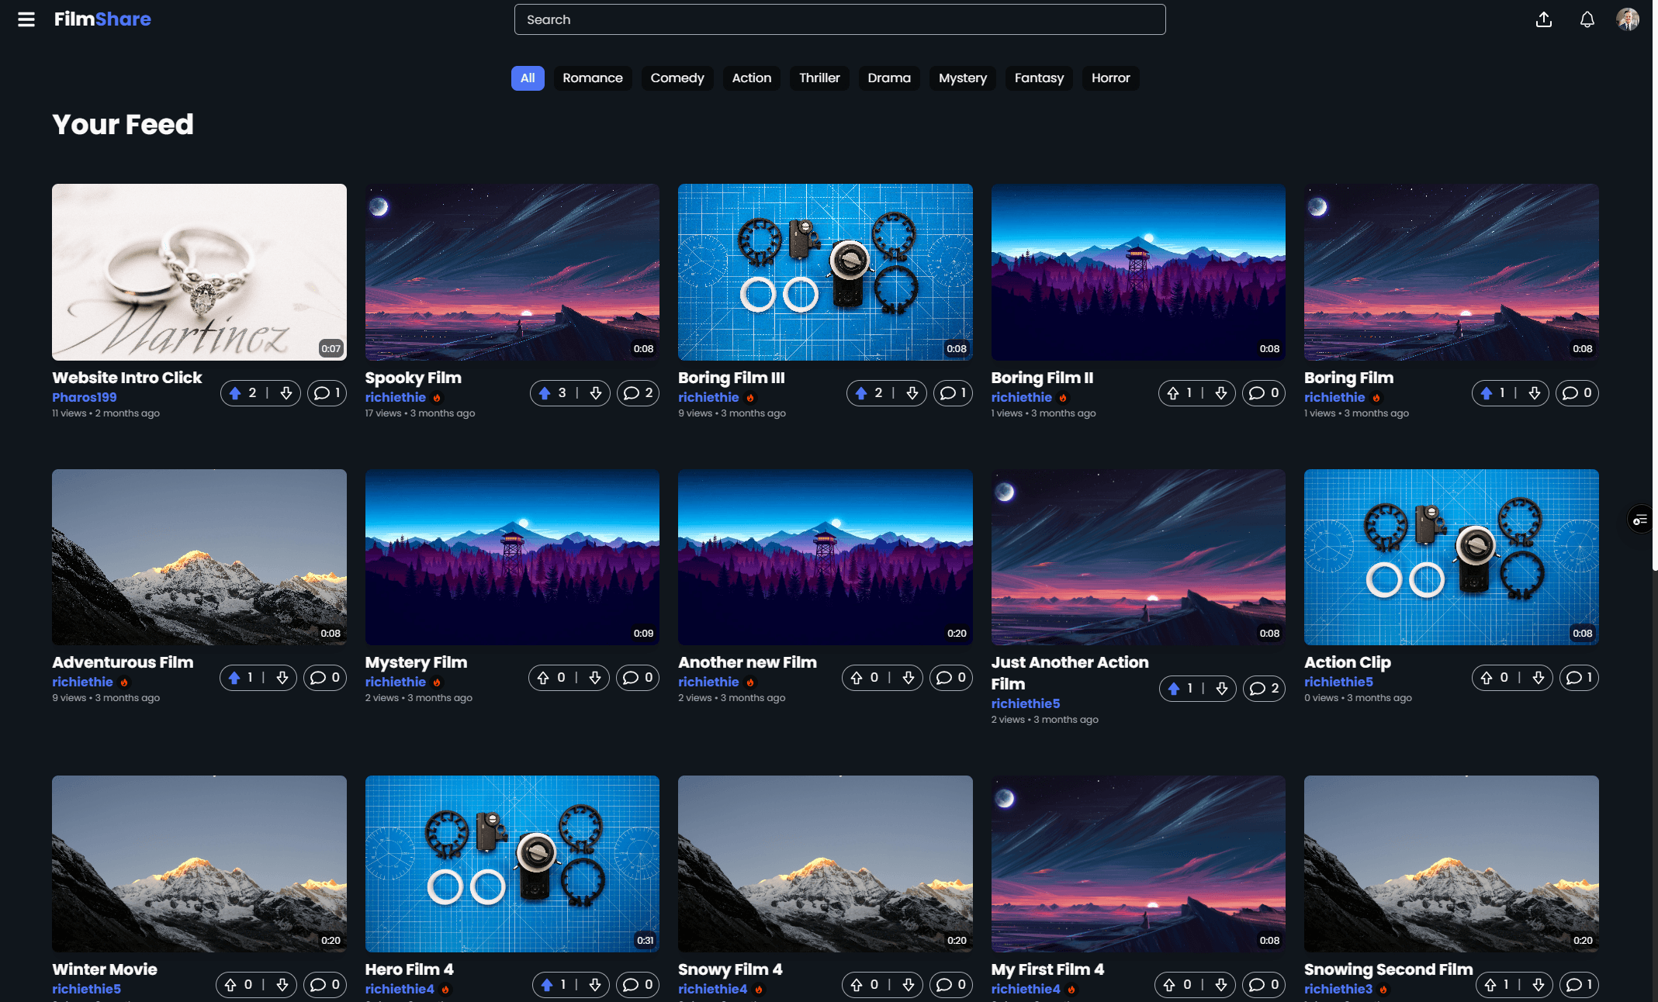The height and width of the screenshot is (1002, 1658).
Task: Upvote Hero Film 4
Action: click(547, 985)
